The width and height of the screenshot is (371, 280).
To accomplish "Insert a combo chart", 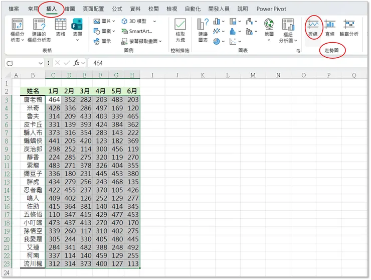I will [x=249, y=31].
